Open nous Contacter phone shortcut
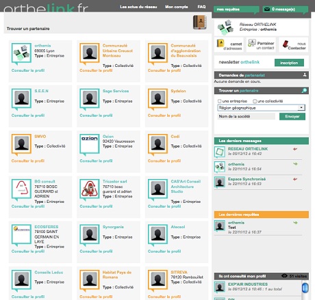Viewport: 315px width, 300px height. click(x=294, y=45)
